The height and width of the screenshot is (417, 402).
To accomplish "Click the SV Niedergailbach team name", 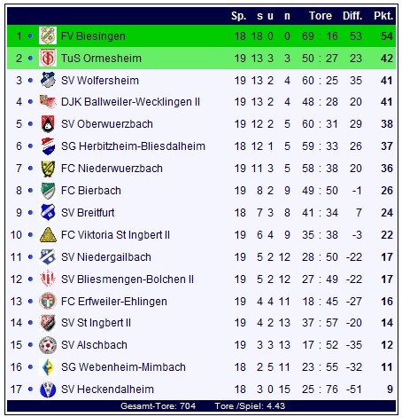I will pos(106,257).
